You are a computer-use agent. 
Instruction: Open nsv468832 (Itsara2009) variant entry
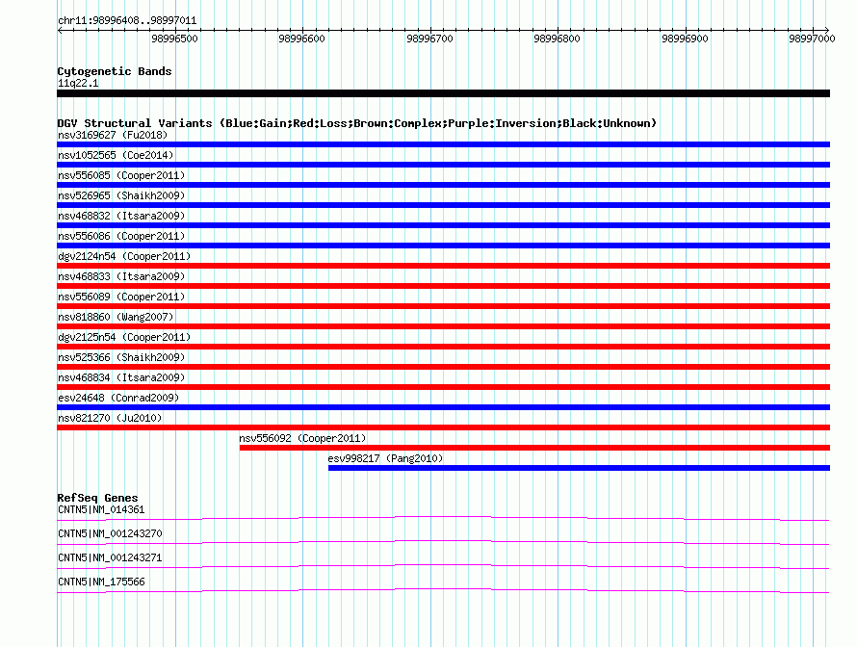[121, 216]
